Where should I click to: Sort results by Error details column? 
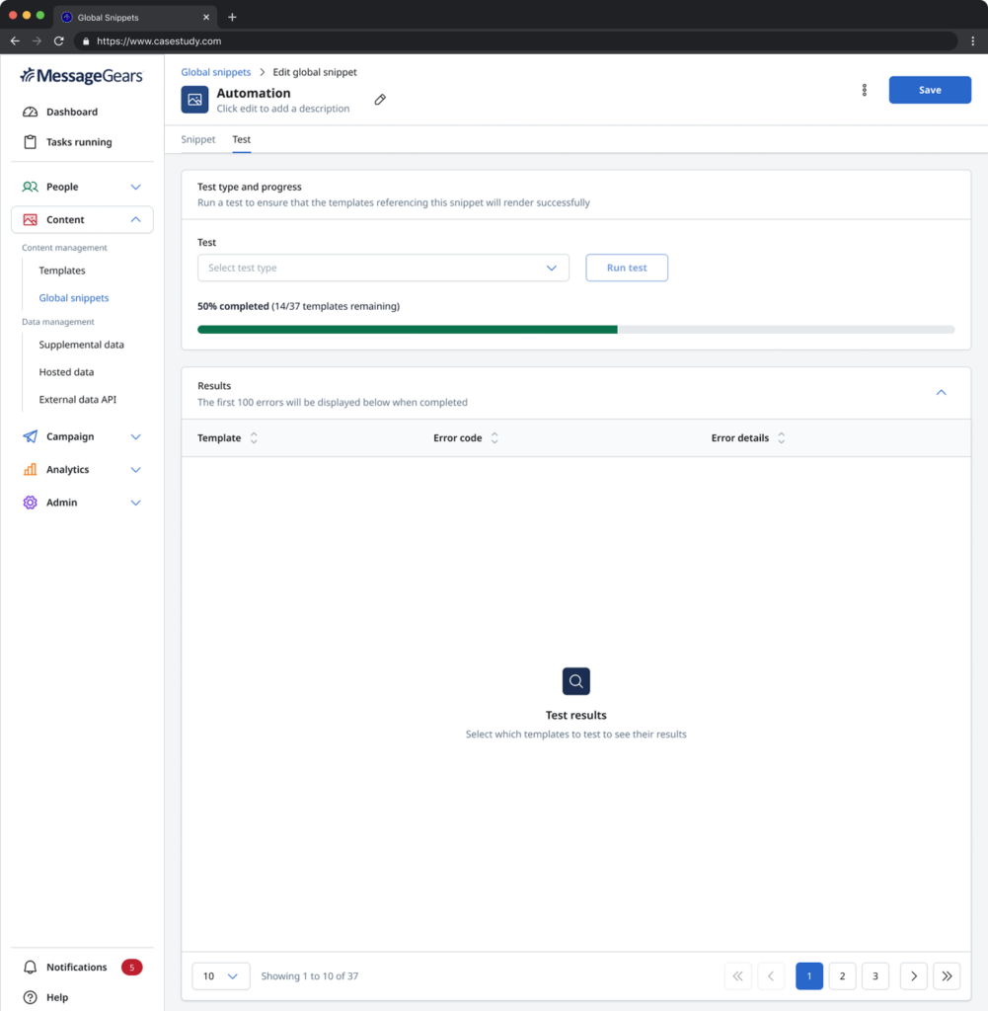pyautogui.click(x=781, y=438)
